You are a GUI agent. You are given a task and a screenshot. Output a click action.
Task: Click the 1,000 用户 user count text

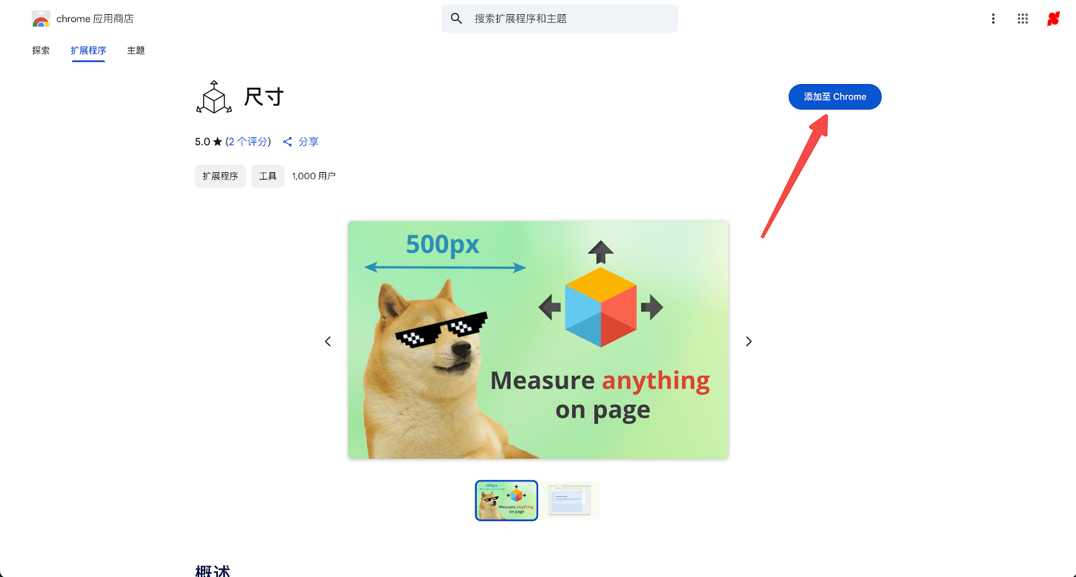click(313, 176)
